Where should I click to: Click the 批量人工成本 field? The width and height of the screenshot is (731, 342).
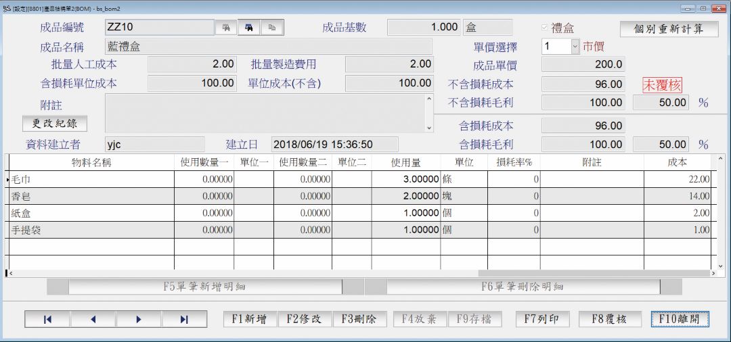pos(192,64)
